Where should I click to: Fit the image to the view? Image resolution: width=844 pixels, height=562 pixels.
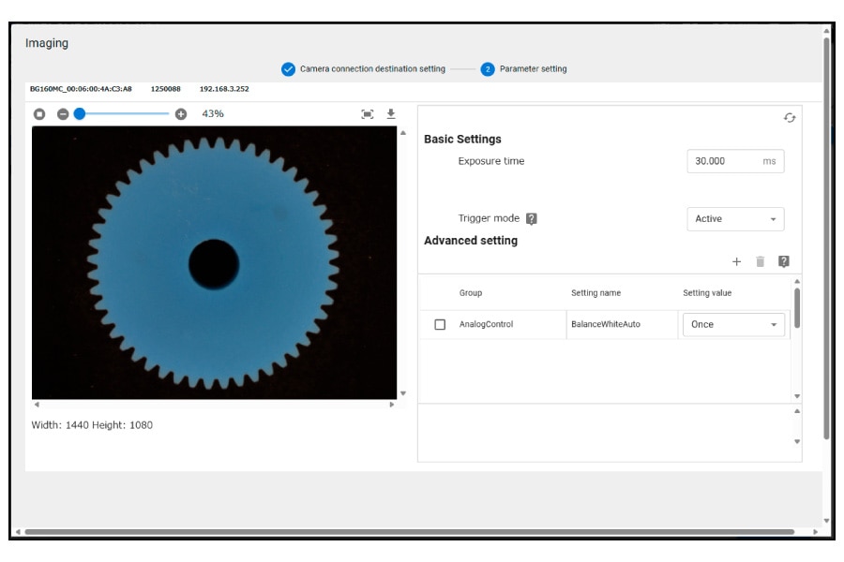coord(368,114)
